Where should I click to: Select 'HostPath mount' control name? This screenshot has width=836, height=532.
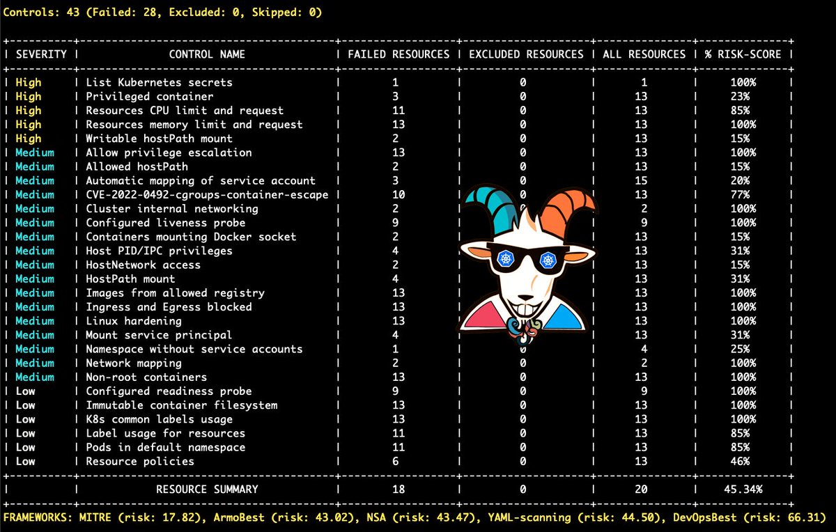pos(131,279)
